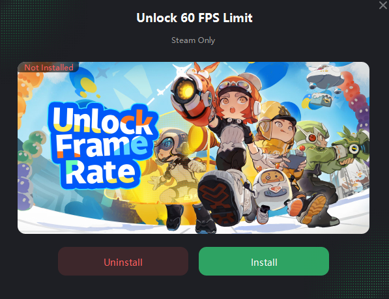Screen dimensions: 389x299
Task: Click the word Unlock in banner logo
Action: click(103, 120)
